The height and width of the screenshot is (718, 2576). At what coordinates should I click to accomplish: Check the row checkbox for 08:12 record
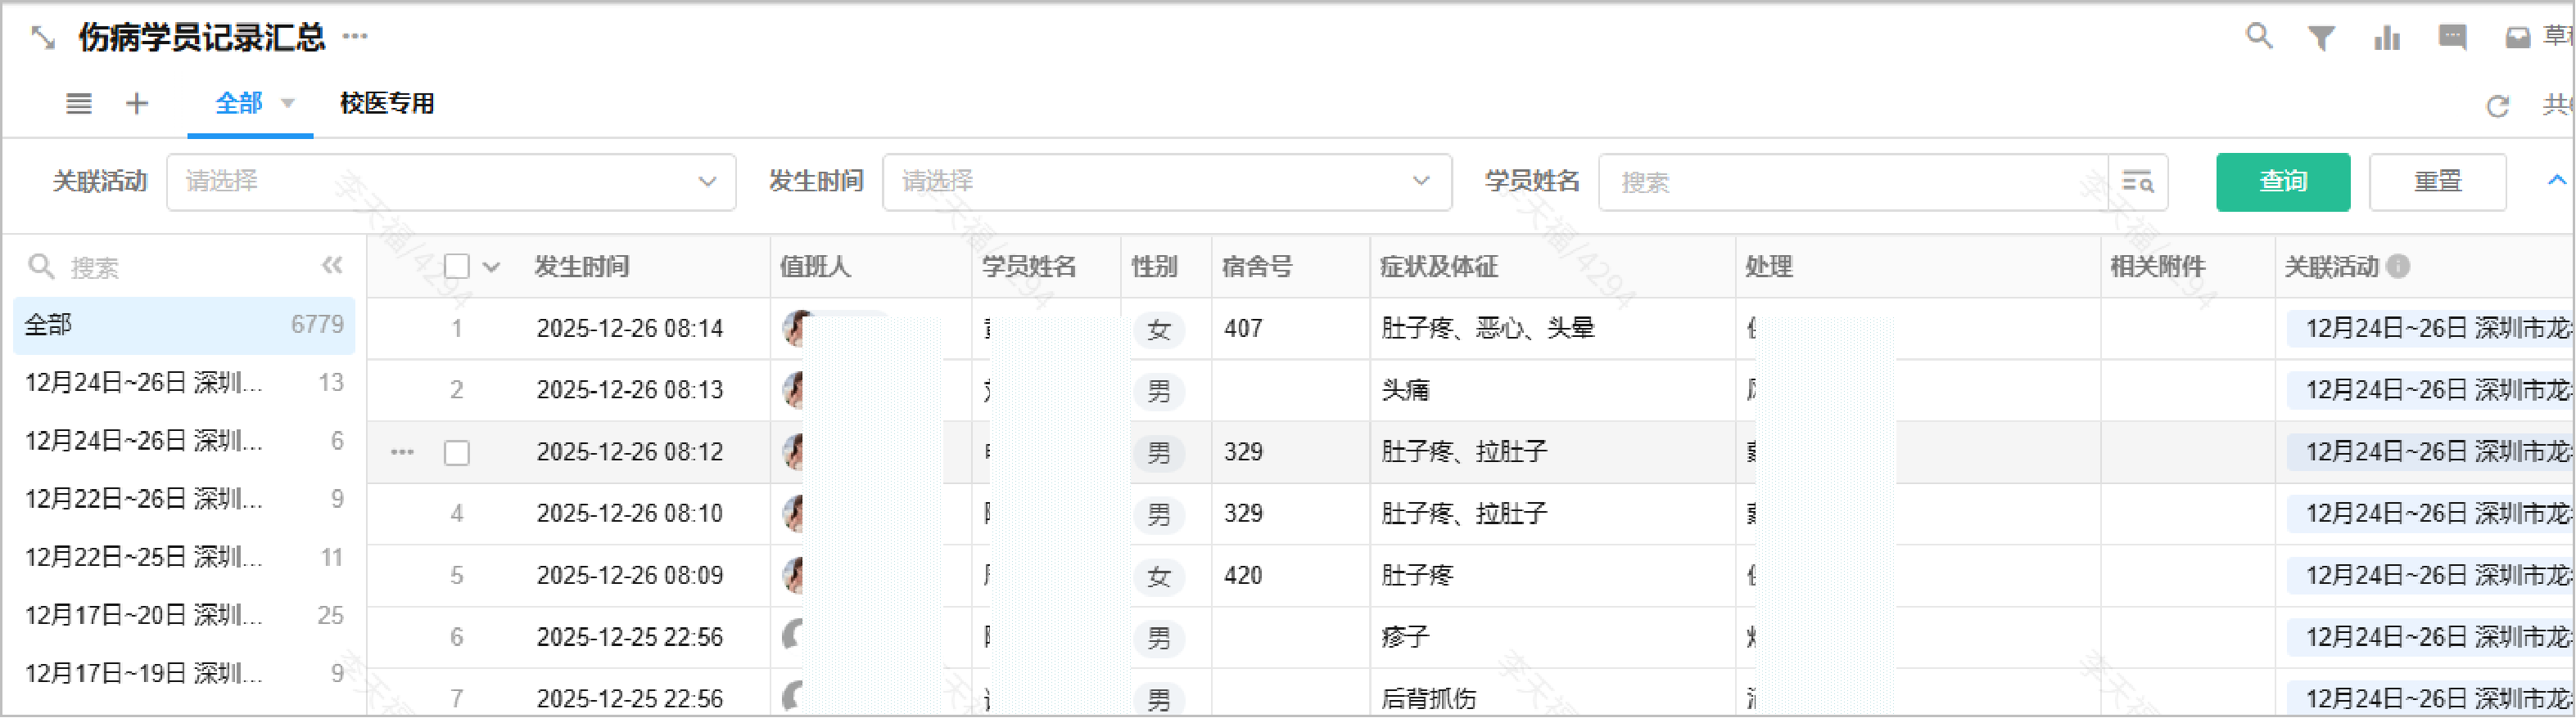pos(457,452)
